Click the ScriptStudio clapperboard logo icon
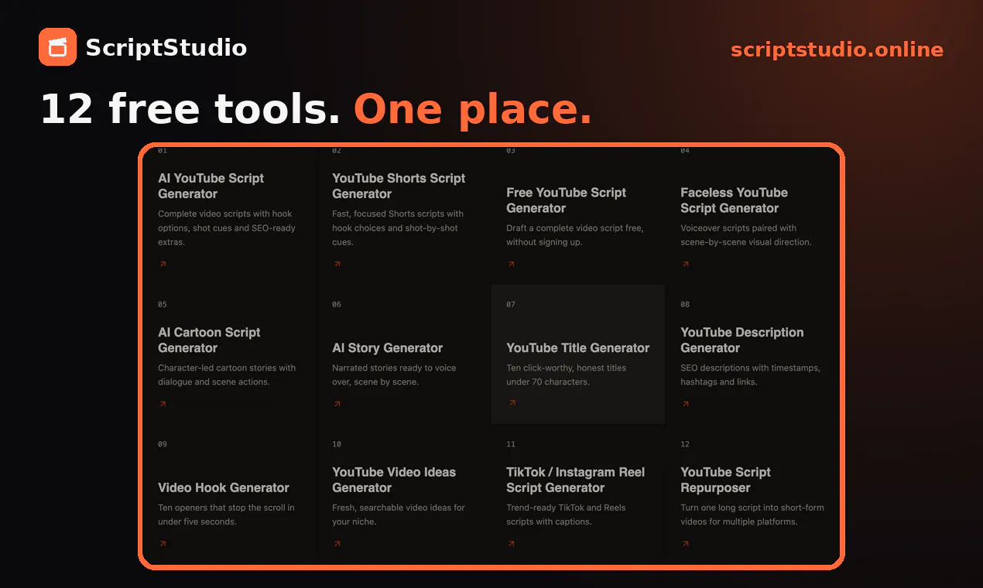Viewport: 983px width, 588px height. pos(57,47)
